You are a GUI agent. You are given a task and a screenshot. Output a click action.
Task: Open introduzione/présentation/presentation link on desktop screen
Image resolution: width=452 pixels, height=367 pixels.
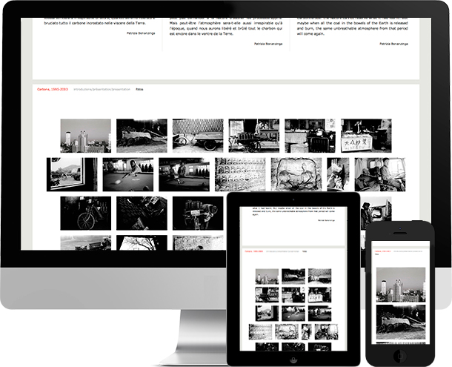pos(102,90)
